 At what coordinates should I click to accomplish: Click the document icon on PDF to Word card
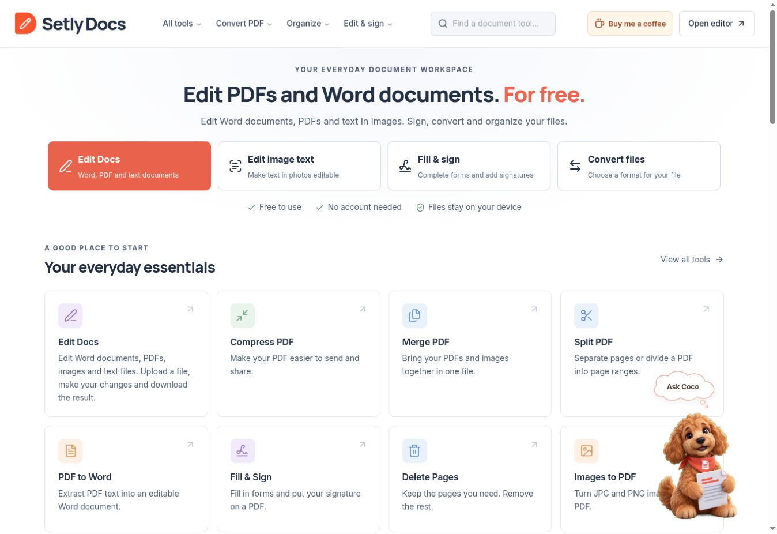(x=70, y=451)
